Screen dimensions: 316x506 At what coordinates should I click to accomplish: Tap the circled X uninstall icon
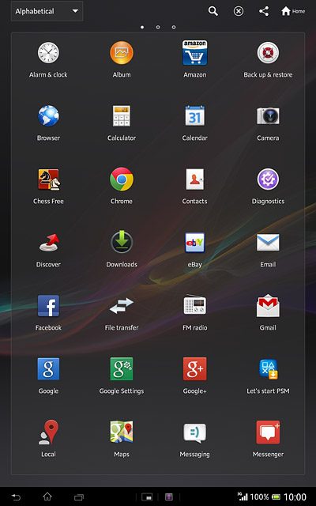(239, 12)
